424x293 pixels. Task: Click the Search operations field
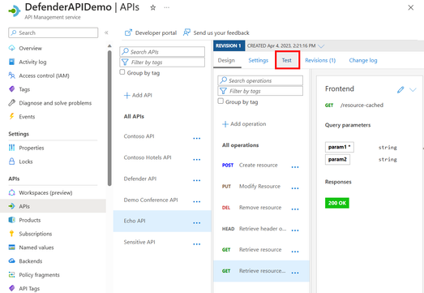point(260,80)
